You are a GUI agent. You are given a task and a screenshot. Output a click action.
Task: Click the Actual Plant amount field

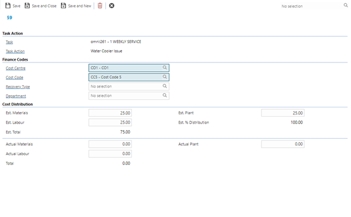(x=283, y=144)
